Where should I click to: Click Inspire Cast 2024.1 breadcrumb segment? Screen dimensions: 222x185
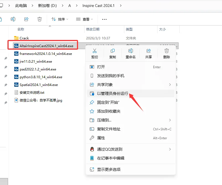[98, 6]
